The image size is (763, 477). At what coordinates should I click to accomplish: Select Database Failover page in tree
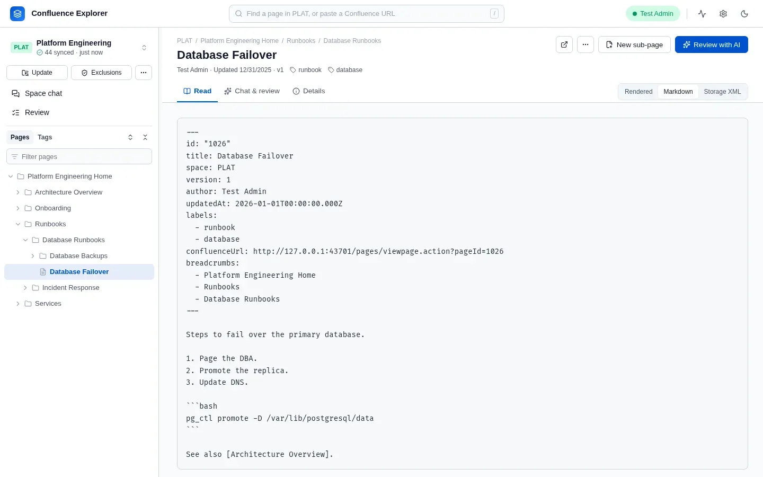point(79,272)
